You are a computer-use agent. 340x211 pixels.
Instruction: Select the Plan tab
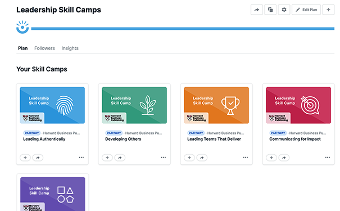point(23,48)
